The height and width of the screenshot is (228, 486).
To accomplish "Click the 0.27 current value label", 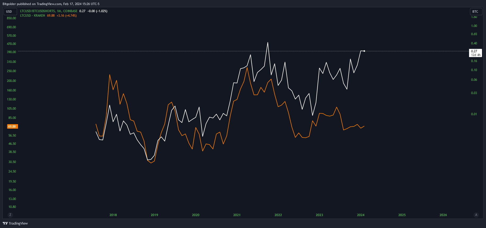I will (475, 53).
